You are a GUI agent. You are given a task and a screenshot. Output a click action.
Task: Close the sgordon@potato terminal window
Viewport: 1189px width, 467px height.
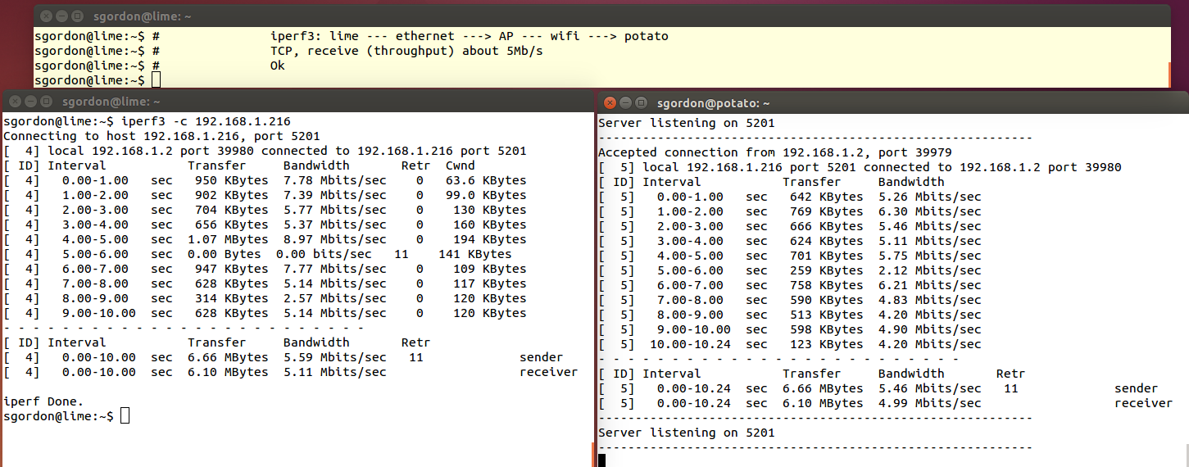(610, 102)
